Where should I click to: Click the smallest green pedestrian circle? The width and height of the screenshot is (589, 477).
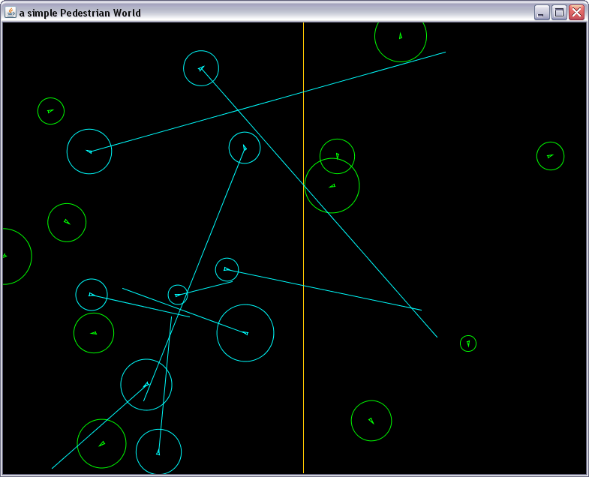coord(468,343)
